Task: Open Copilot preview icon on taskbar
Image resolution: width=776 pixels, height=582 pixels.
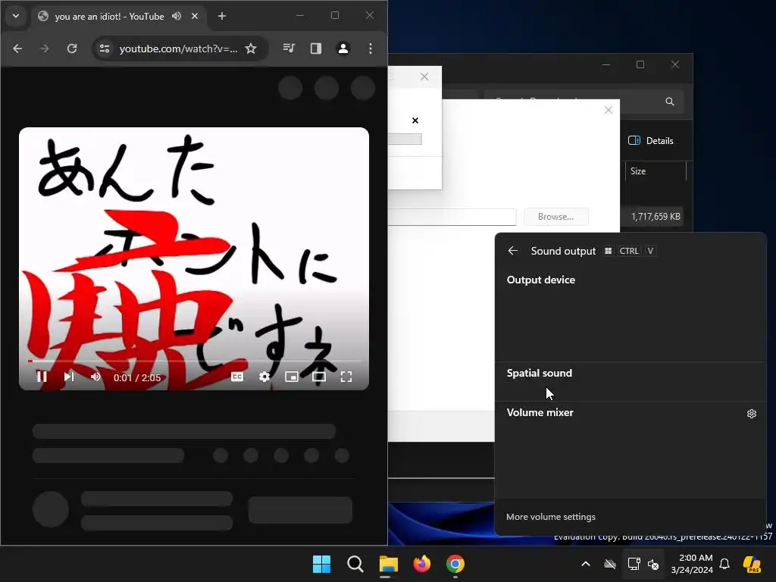Action: point(753,564)
